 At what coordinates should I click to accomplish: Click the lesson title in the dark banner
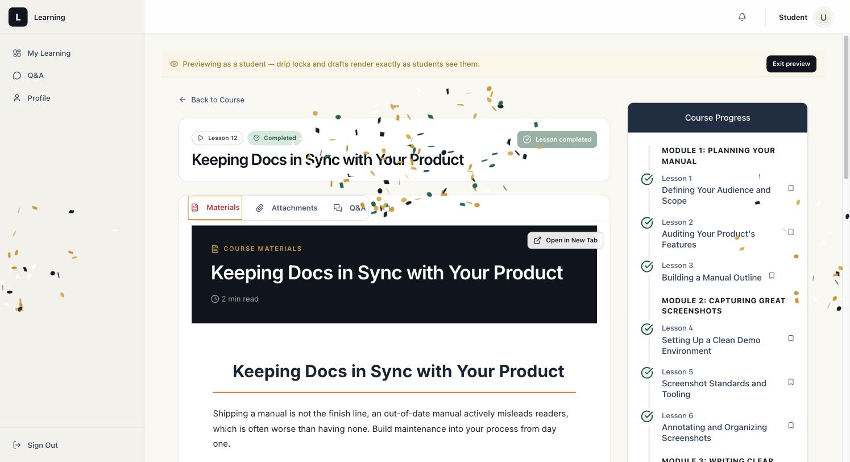pos(387,273)
